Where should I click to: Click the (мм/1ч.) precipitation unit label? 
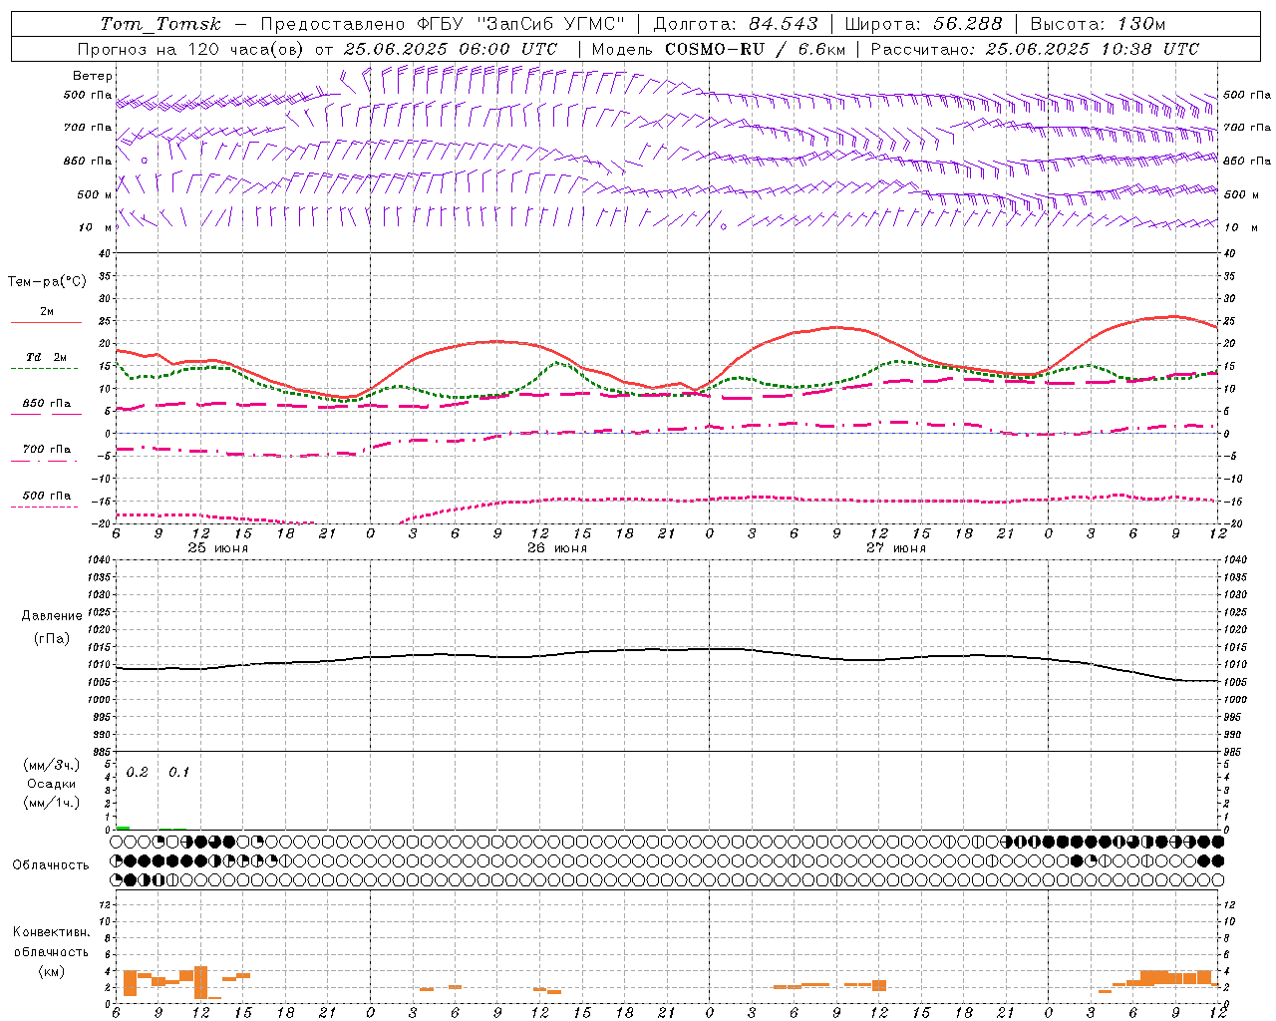(x=52, y=803)
